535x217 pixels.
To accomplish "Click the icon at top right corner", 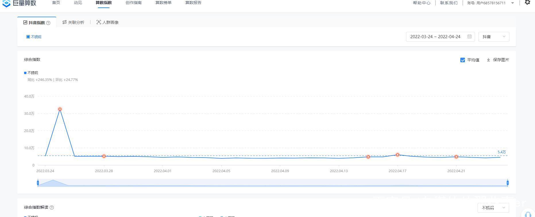I will point(528,3).
